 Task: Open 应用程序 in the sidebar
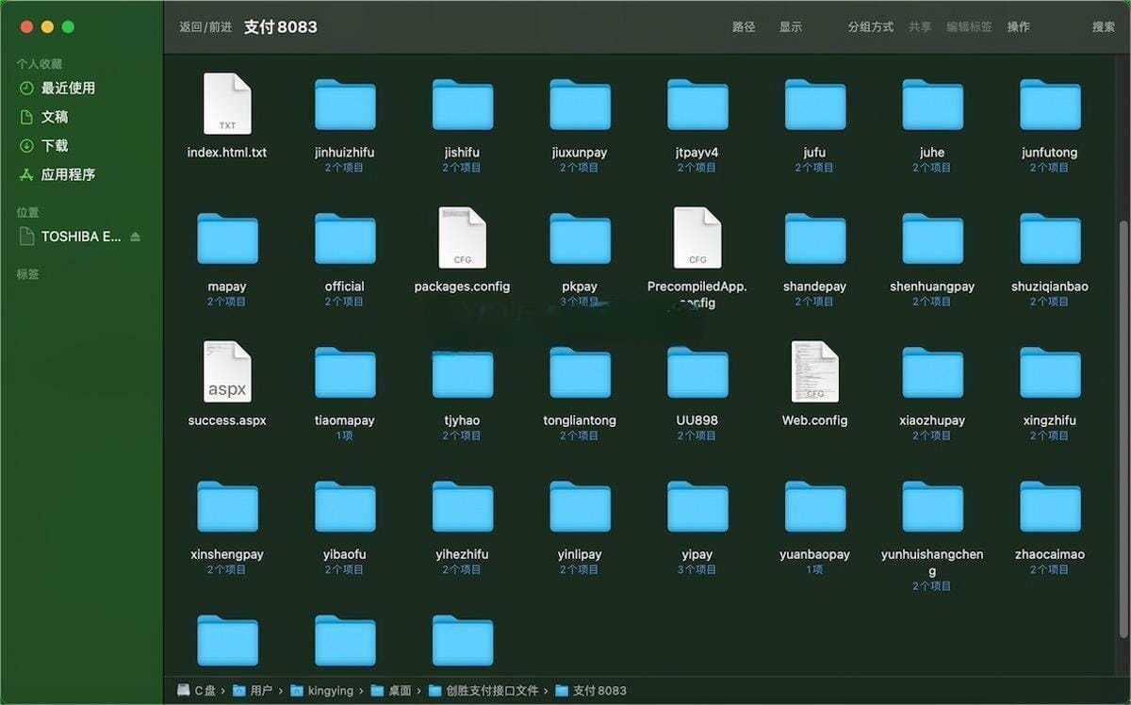tap(68, 174)
